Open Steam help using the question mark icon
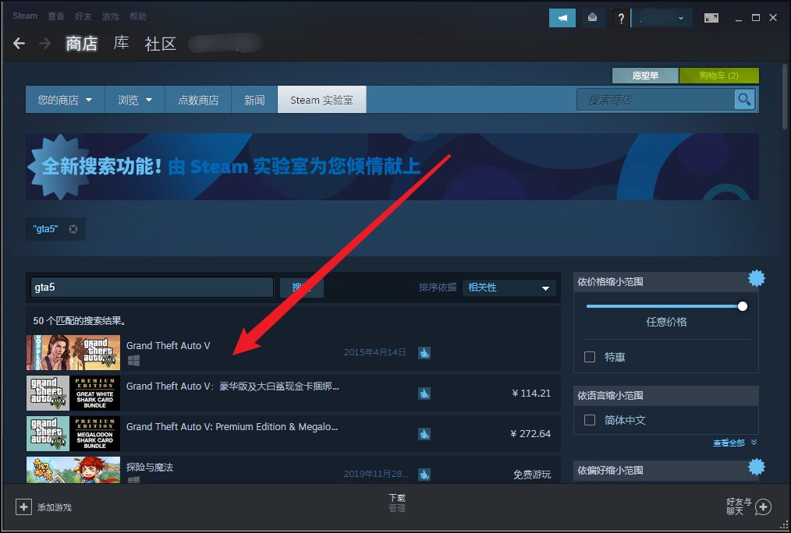 tap(620, 17)
